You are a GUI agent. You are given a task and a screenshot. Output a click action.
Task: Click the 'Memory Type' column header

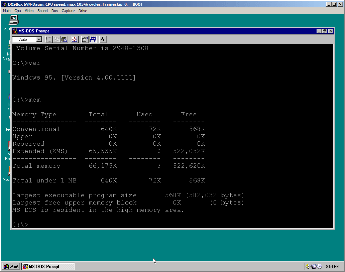[34, 114]
